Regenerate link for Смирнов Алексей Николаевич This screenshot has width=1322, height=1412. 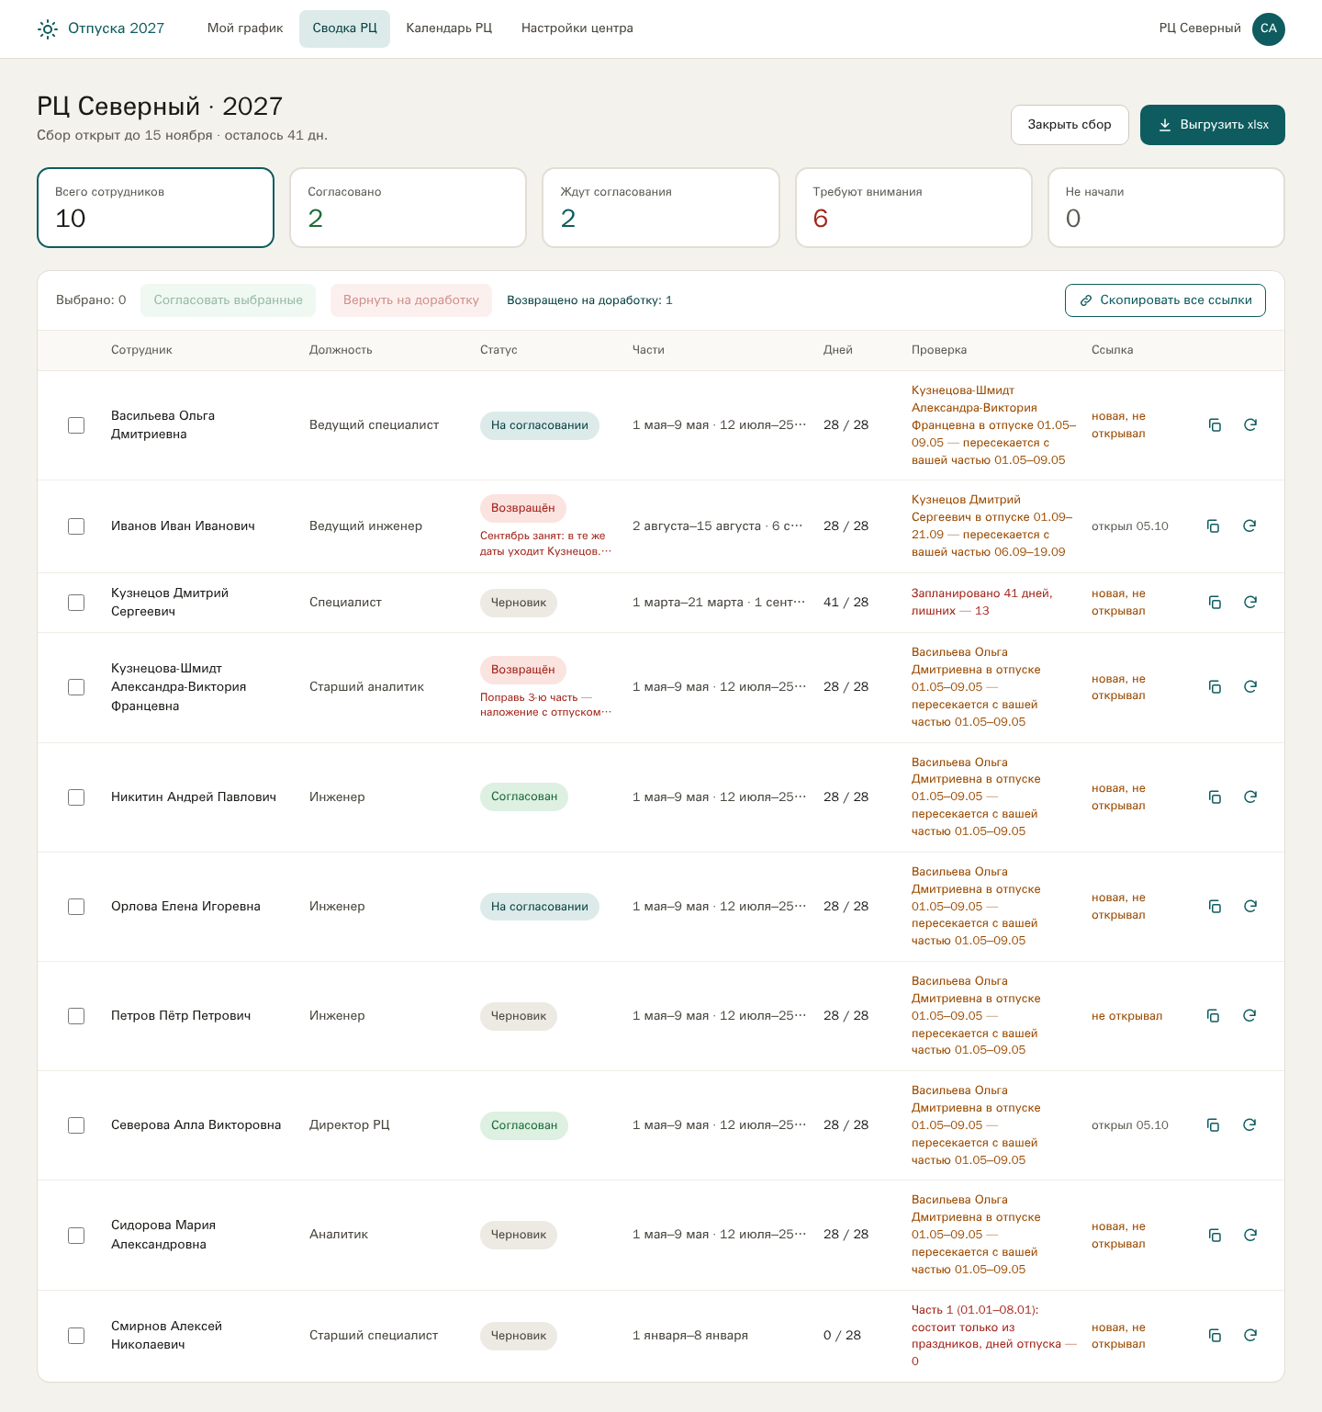pos(1249,1336)
